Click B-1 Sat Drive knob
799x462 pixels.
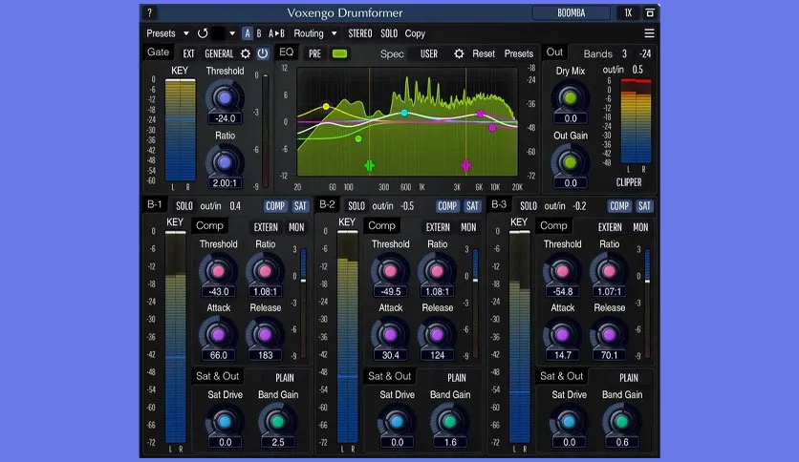[x=225, y=421]
